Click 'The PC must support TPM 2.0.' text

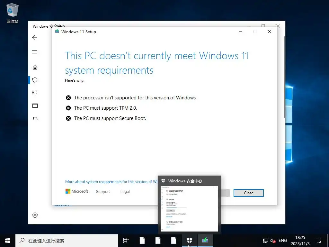(105, 108)
